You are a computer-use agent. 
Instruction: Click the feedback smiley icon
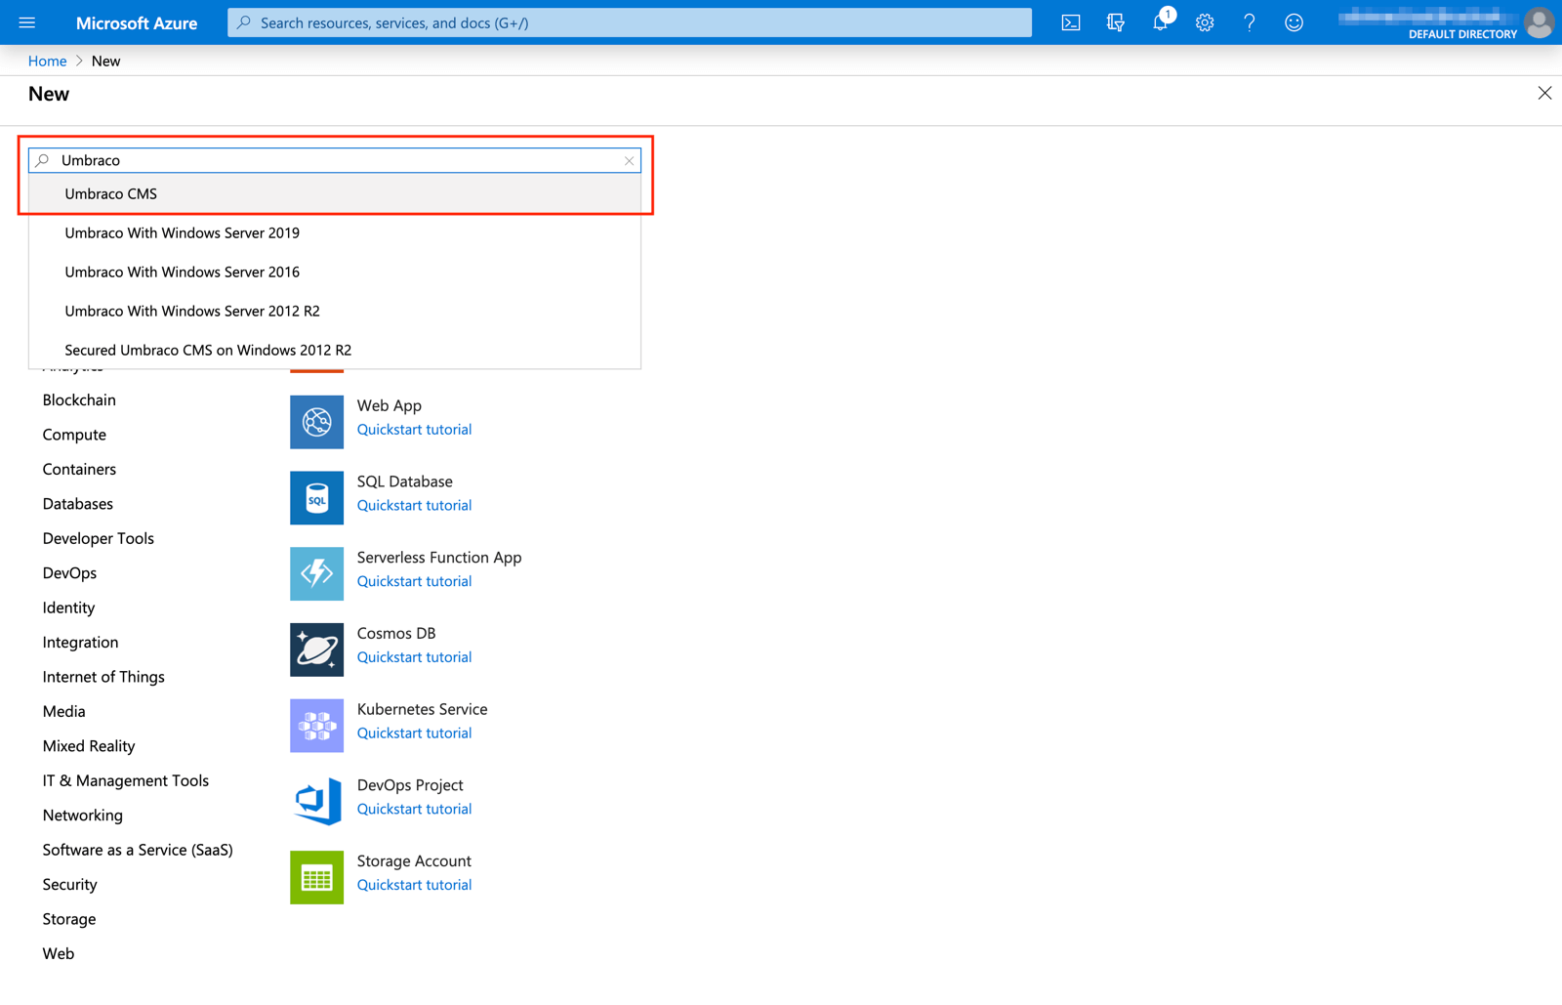tap(1294, 22)
